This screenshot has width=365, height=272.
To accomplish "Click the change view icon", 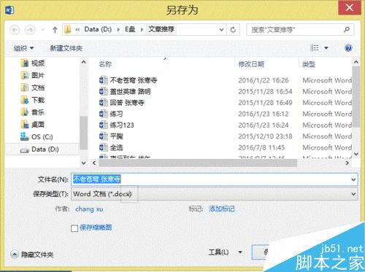I will pos(315,47).
